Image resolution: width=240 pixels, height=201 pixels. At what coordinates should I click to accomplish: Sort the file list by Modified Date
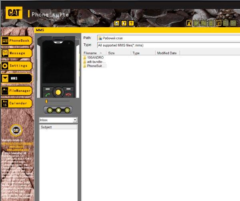tap(168, 53)
